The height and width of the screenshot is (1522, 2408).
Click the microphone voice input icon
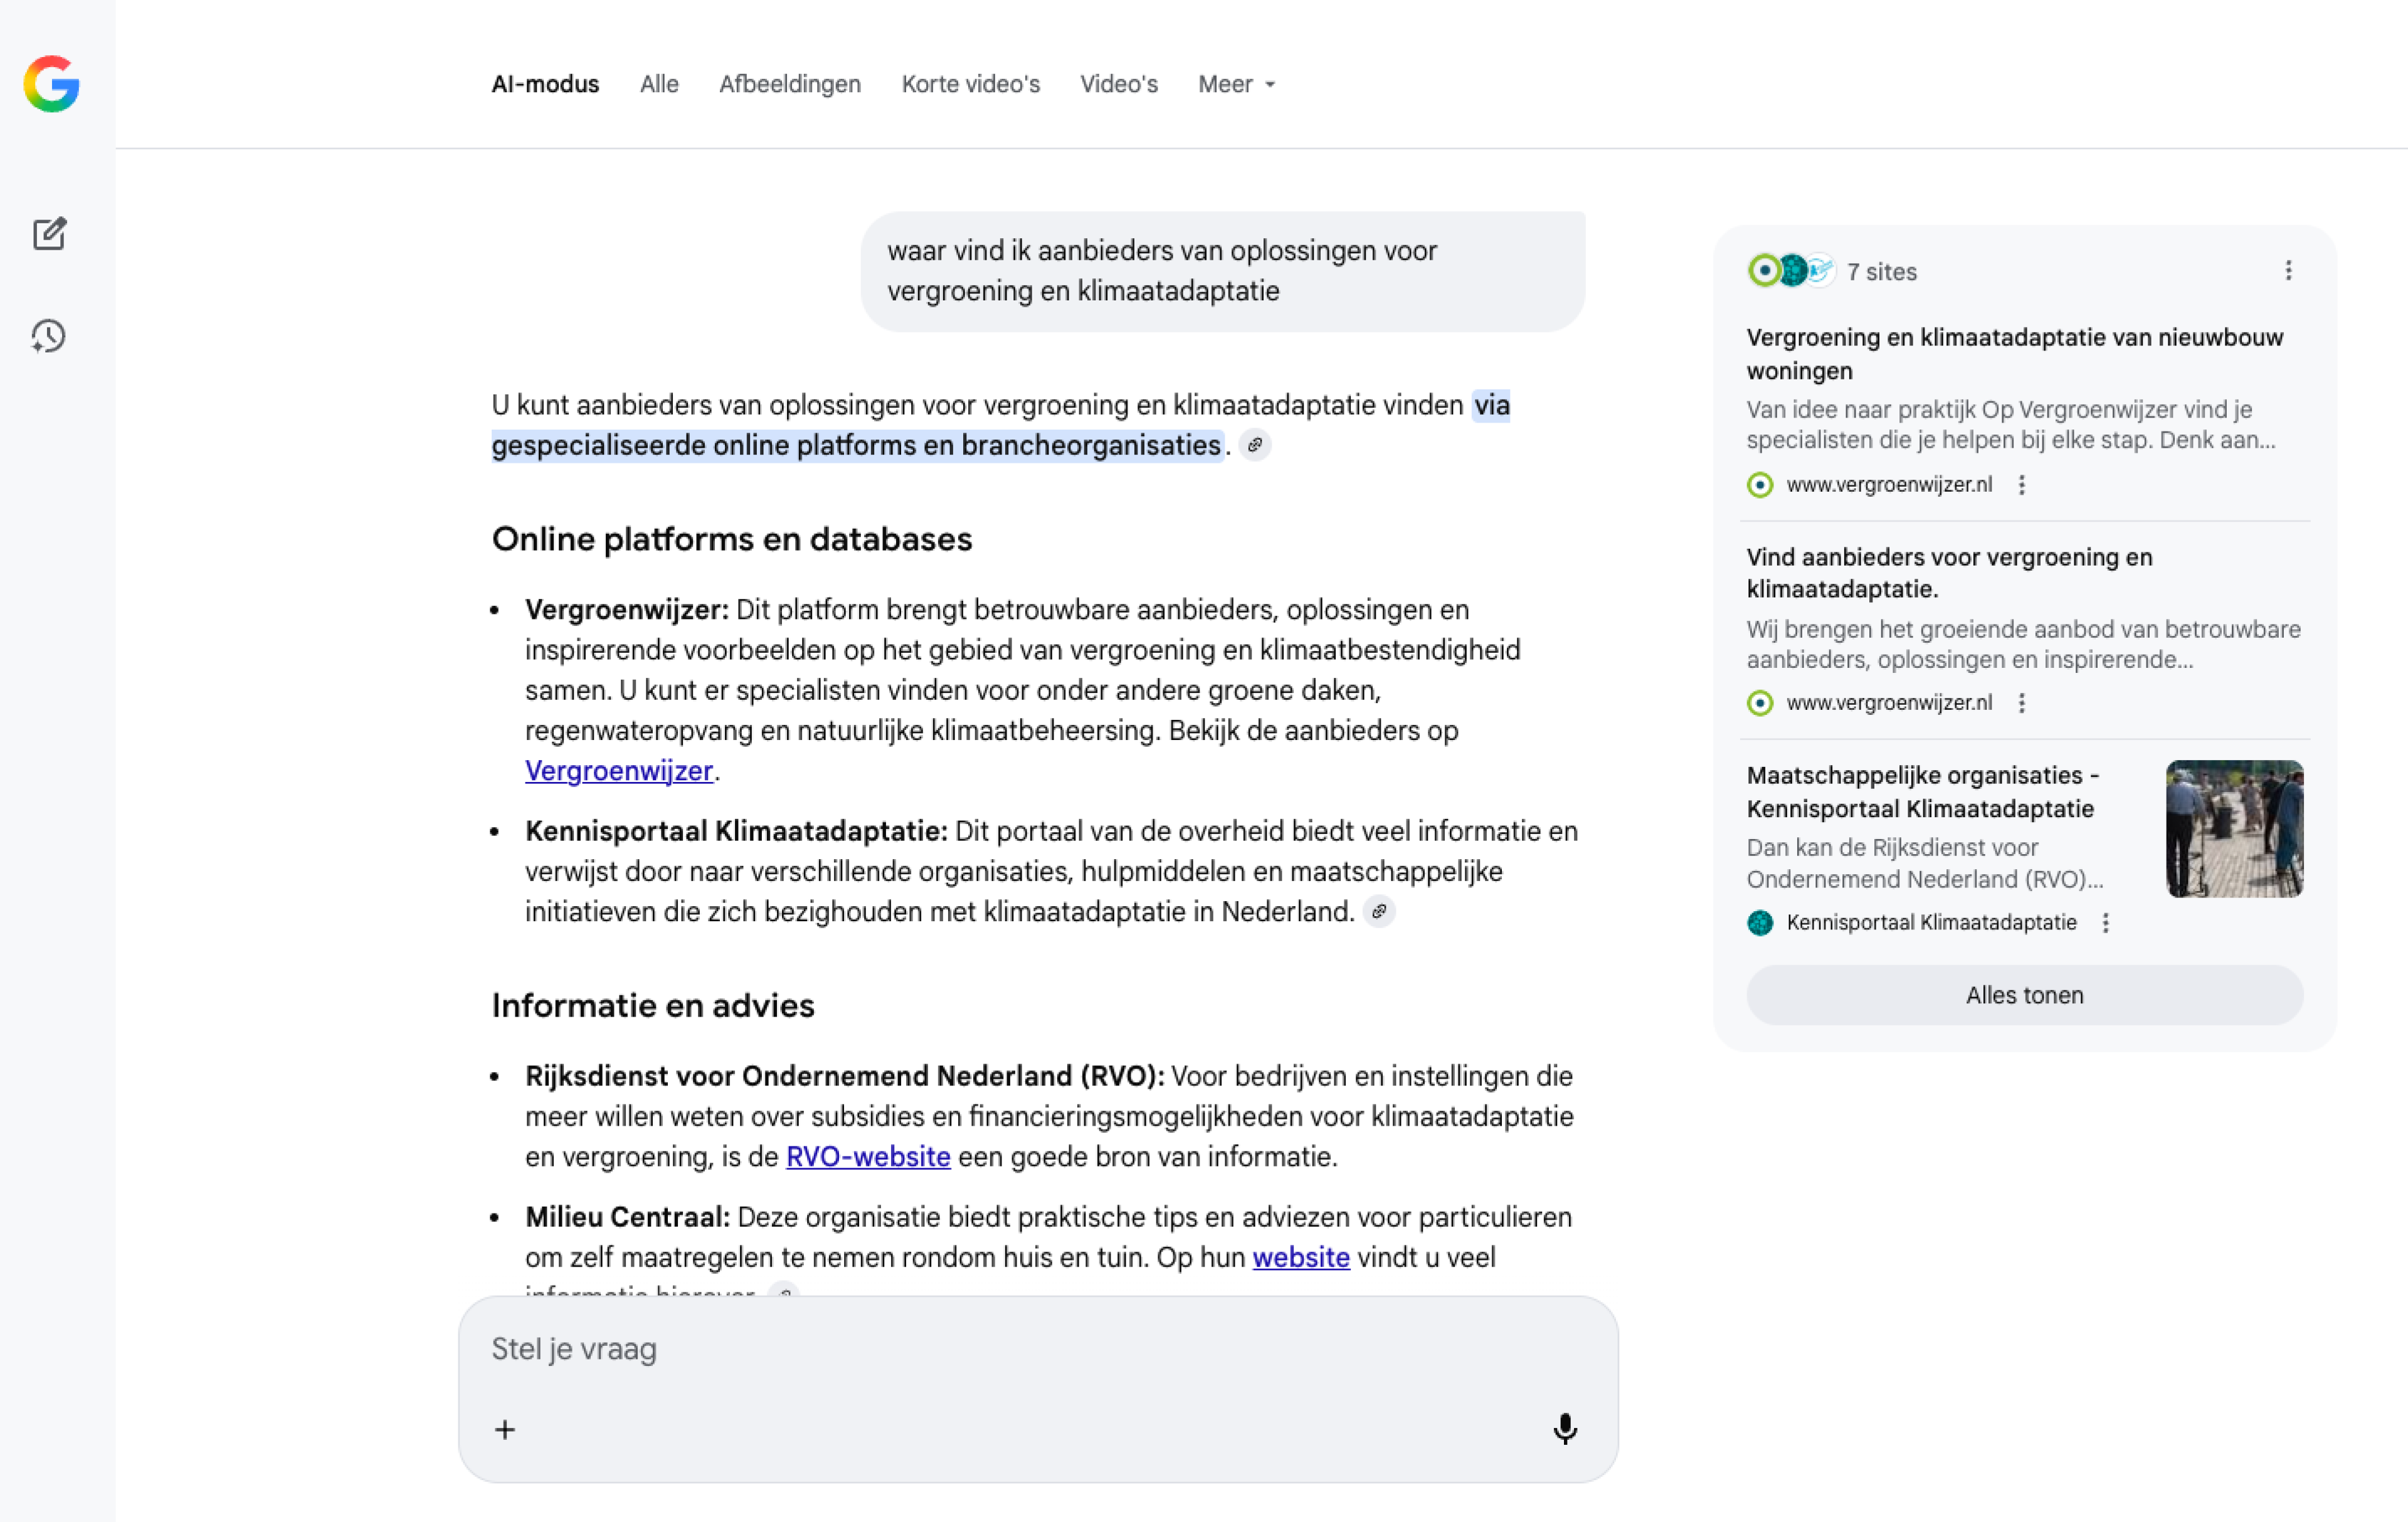[x=1565, y=1429]
